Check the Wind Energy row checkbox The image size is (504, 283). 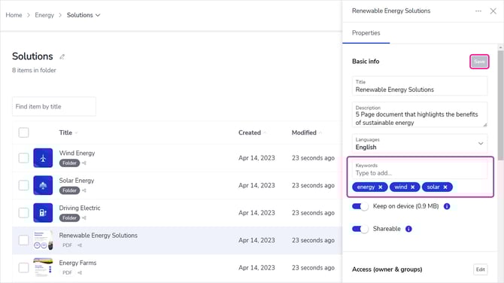[x=23, y=158]
